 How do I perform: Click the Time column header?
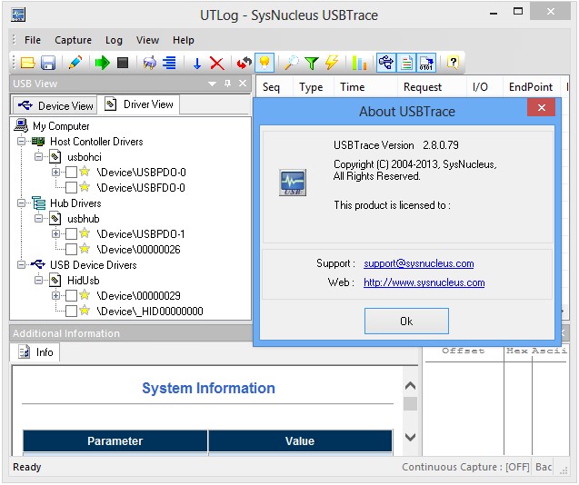[x=365, y=87]
